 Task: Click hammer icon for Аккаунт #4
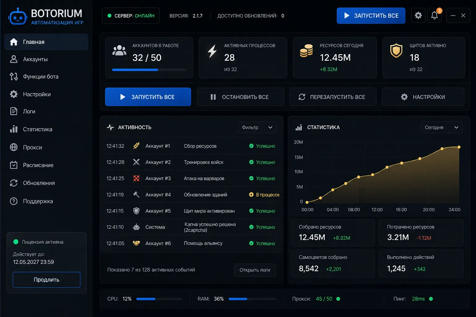point(136,194)
